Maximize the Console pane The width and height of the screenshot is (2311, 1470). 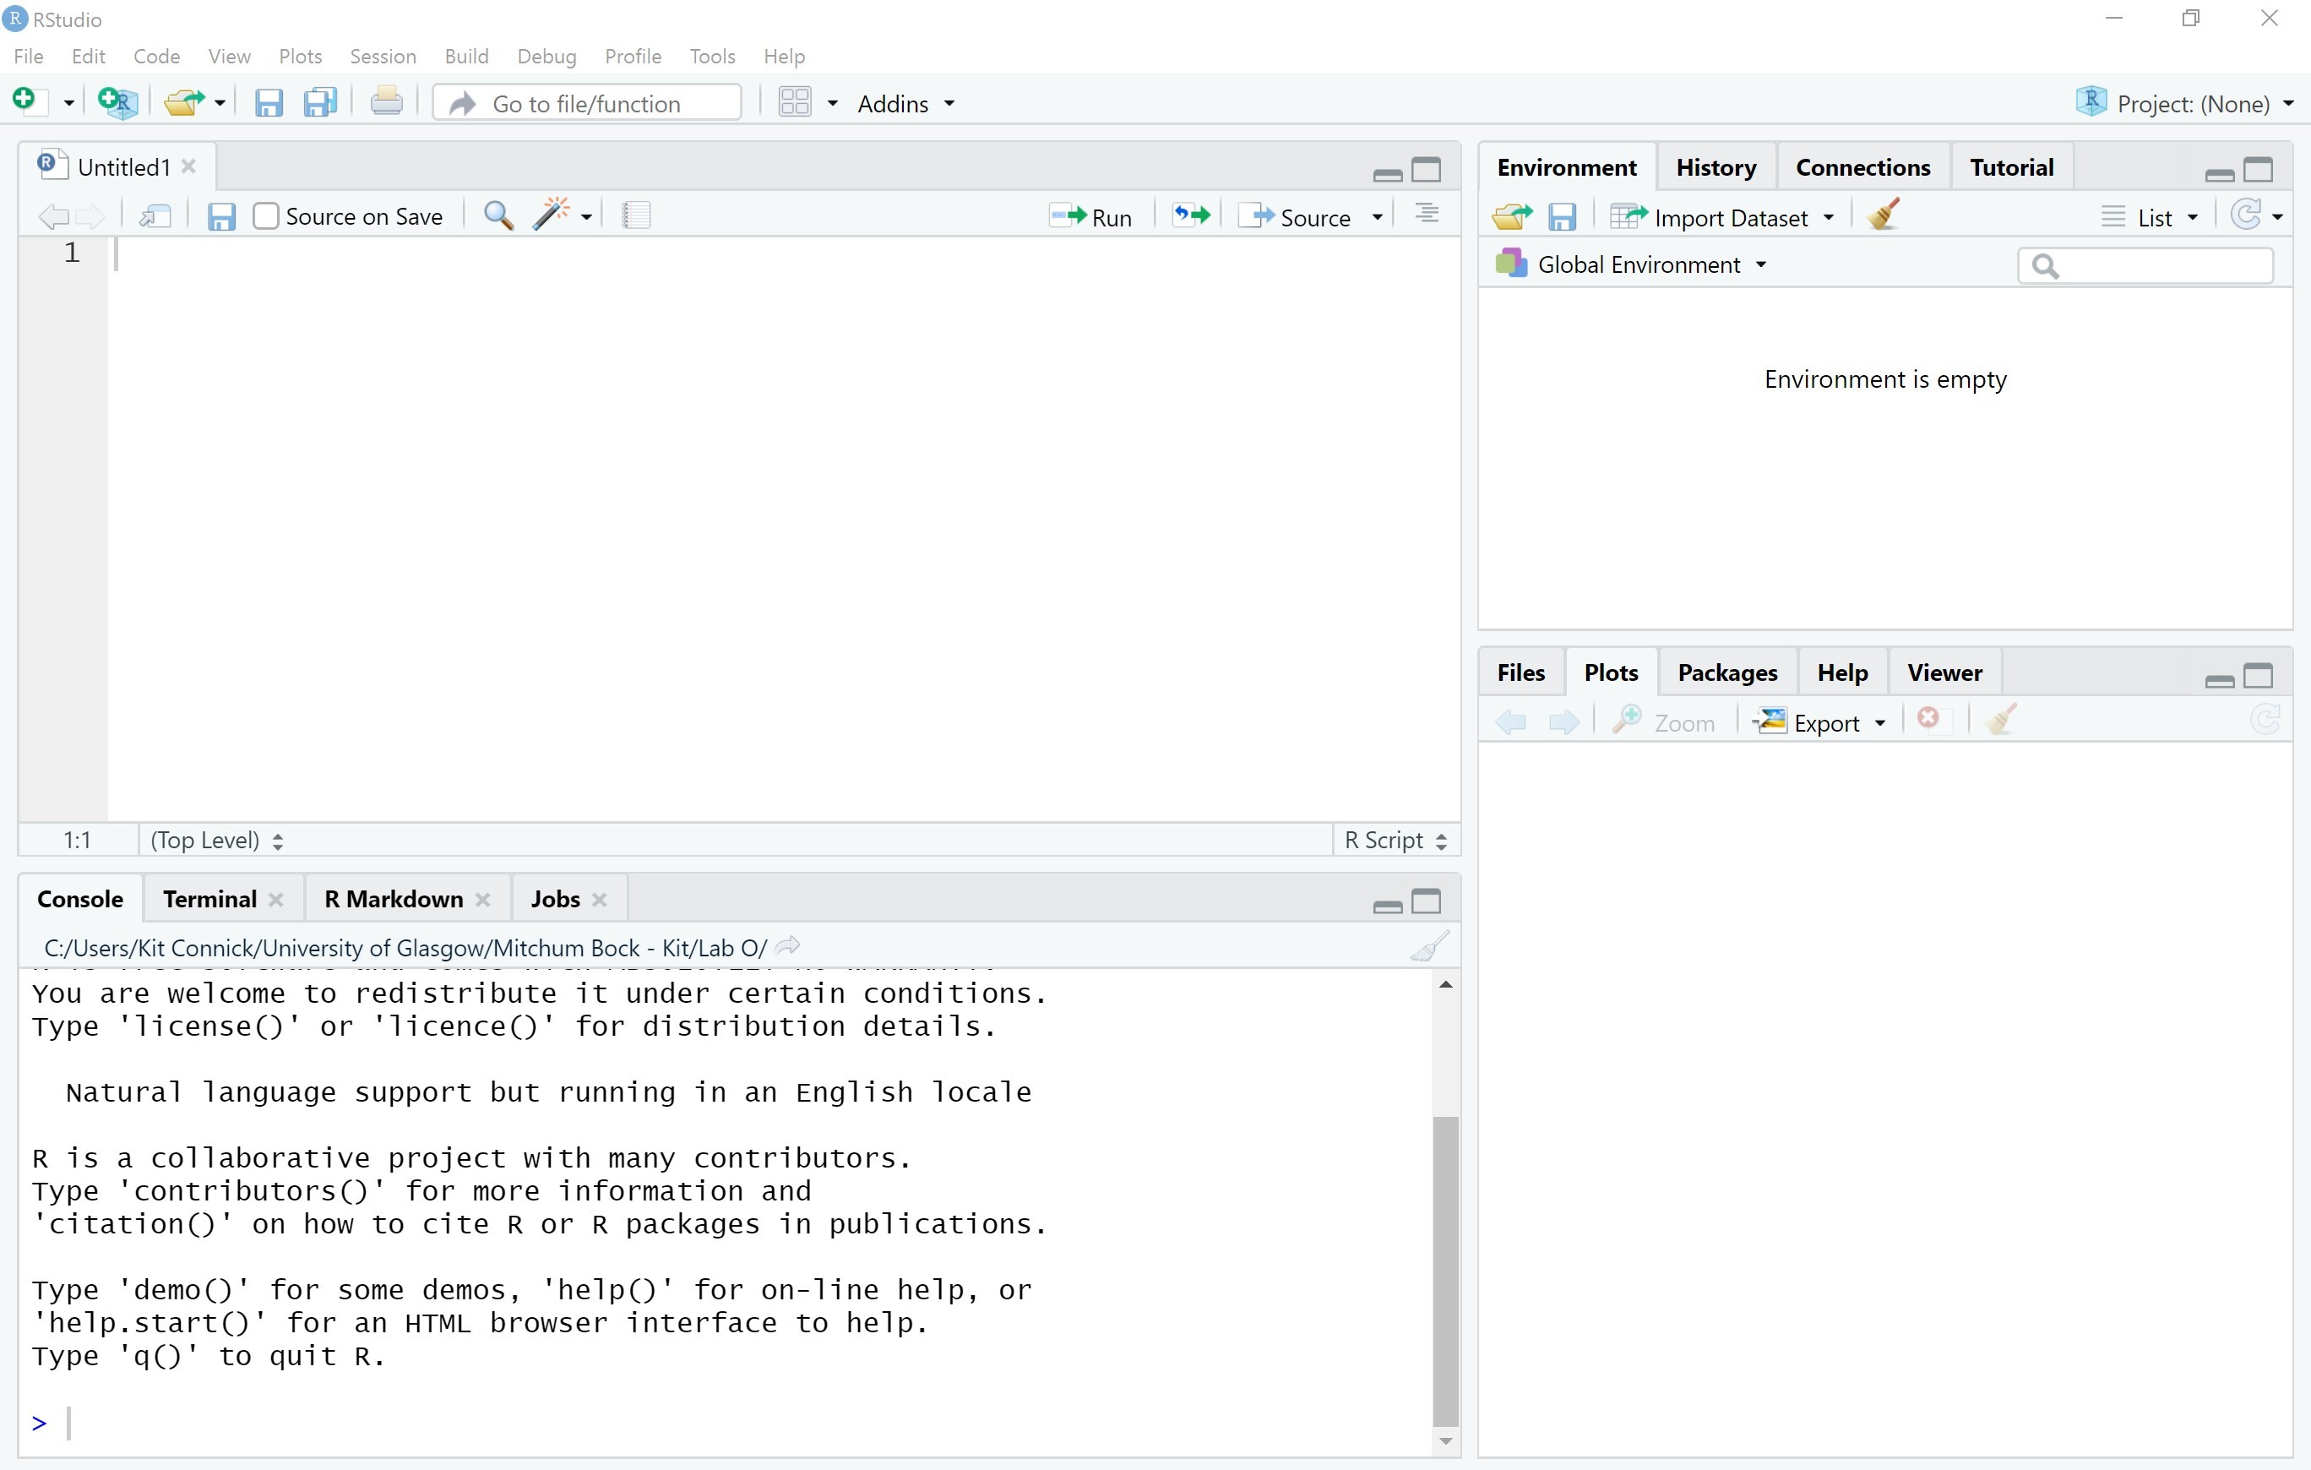point(1427,902)
